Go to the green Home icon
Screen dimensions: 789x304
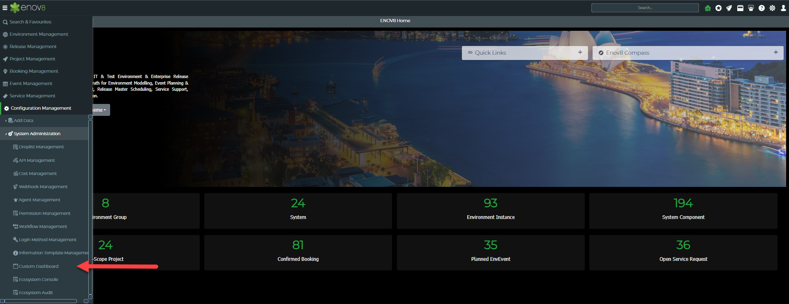point(708,8)
